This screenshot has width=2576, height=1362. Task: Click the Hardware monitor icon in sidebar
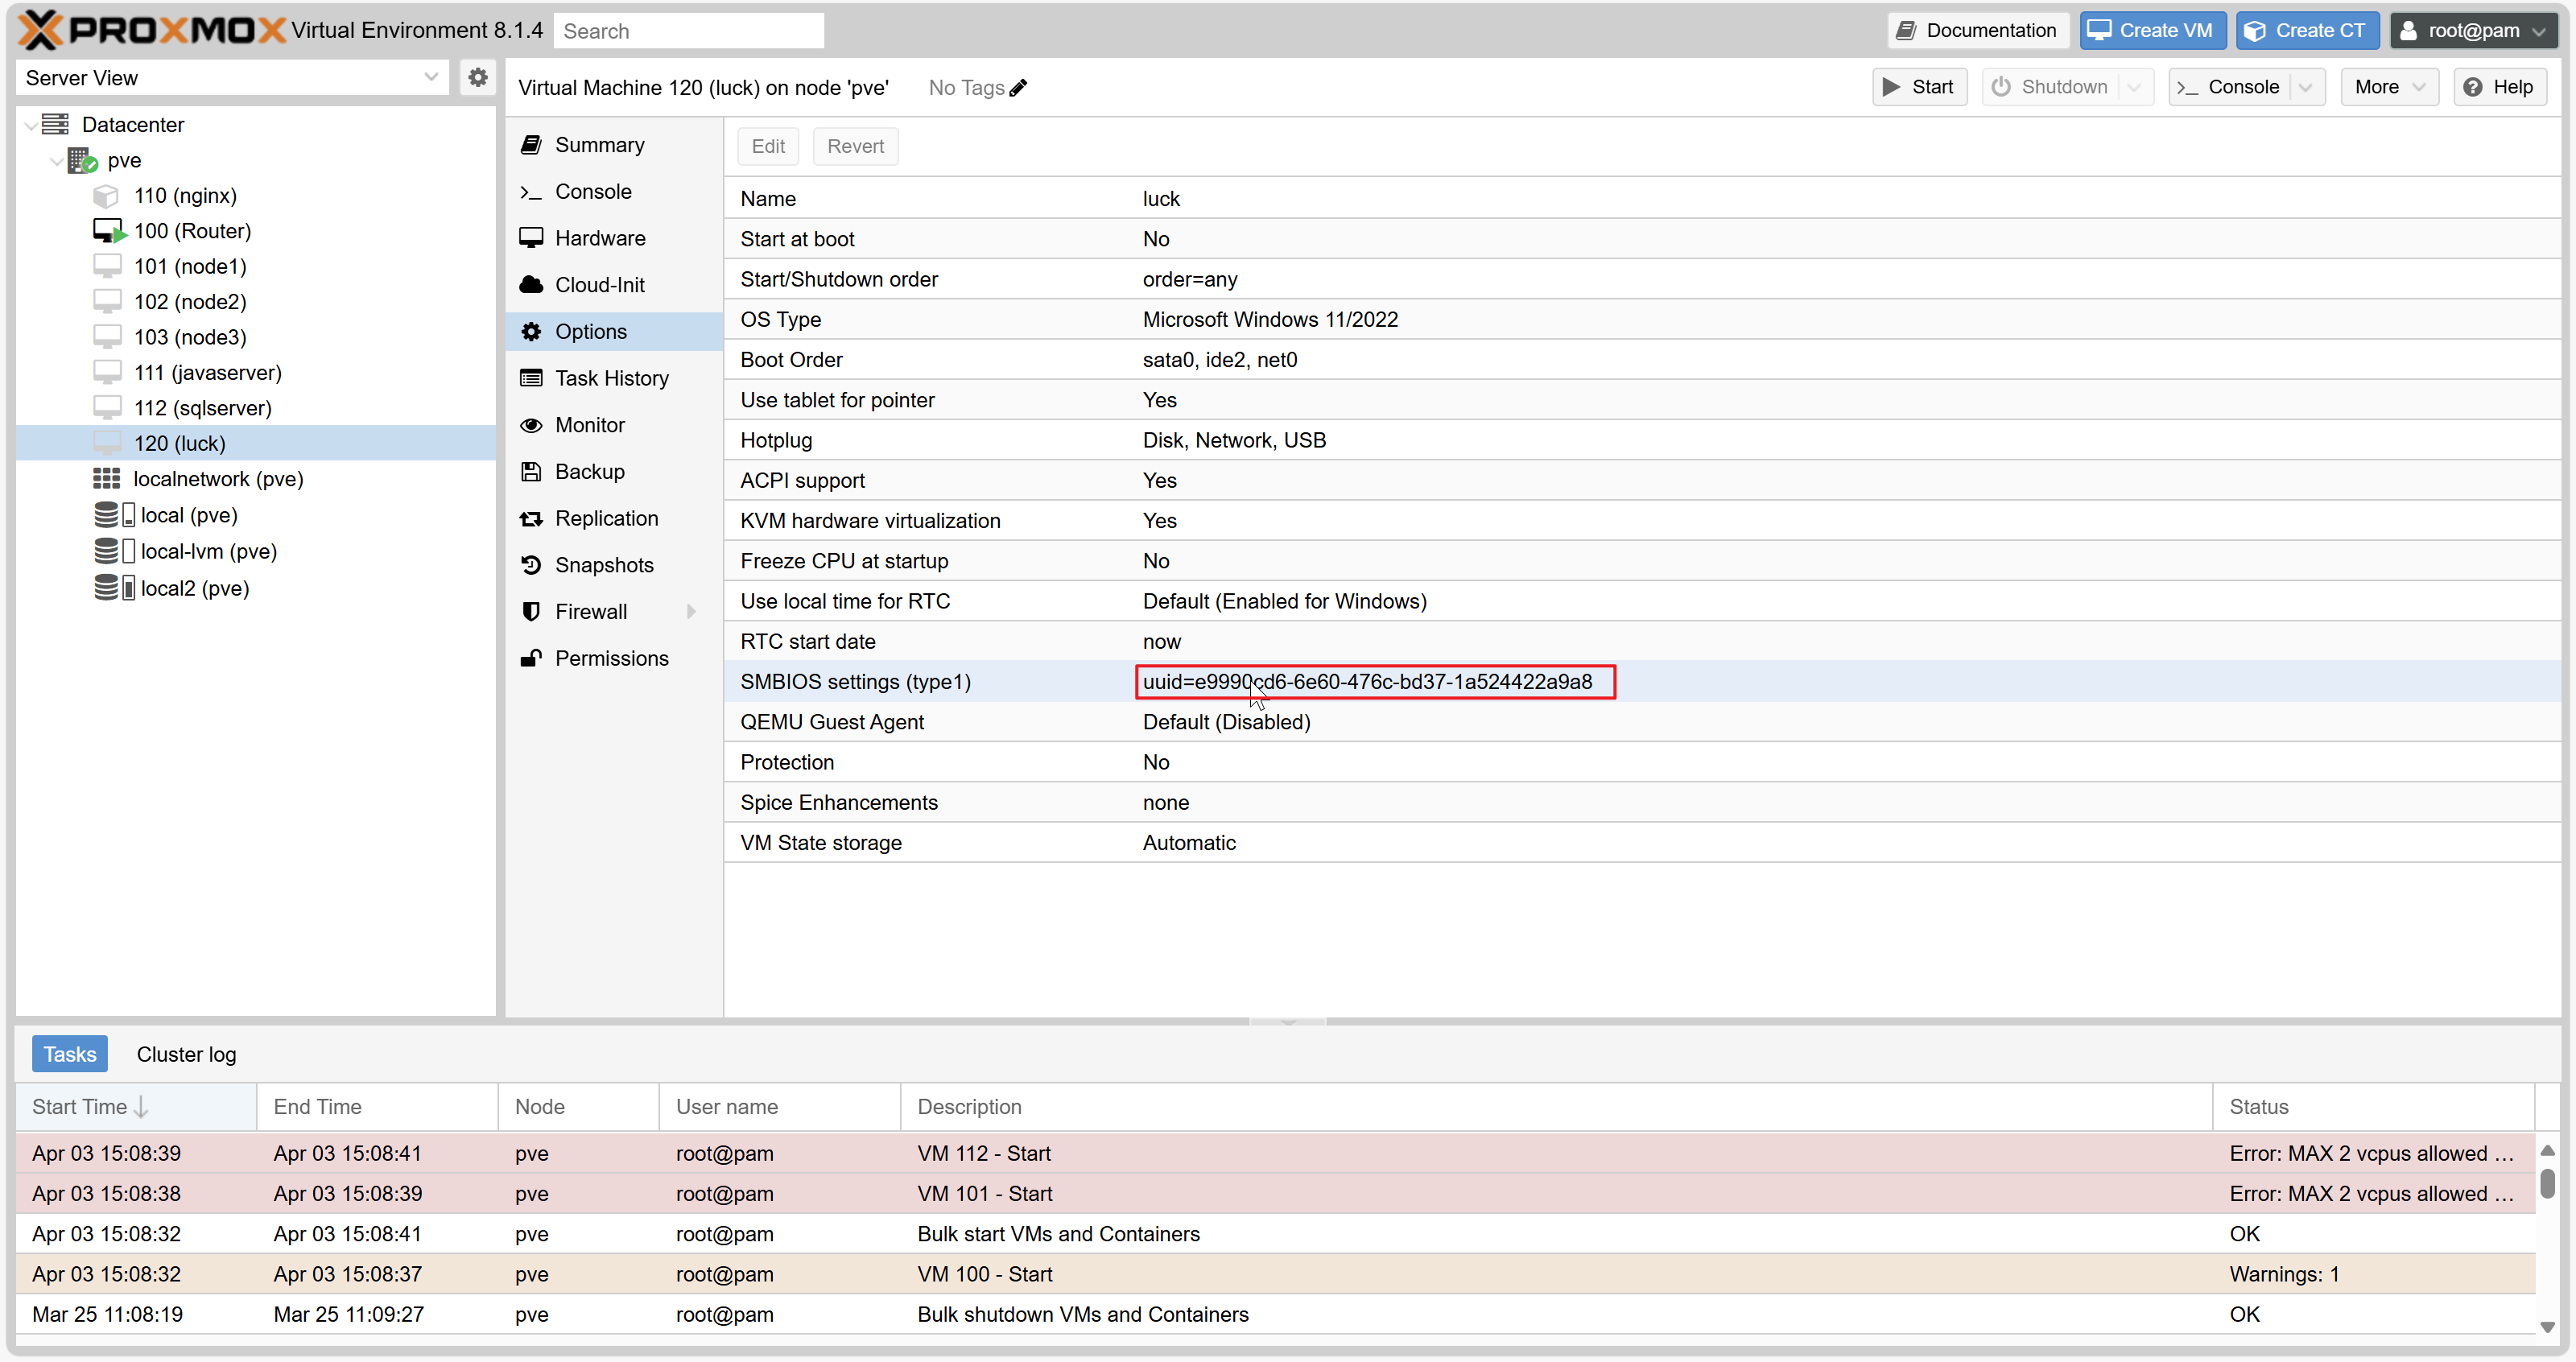(531, 238)
